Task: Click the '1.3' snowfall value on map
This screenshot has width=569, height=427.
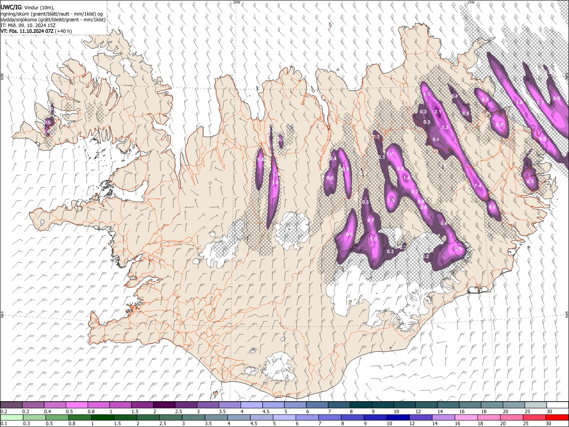Action: [x=445, y=128]
